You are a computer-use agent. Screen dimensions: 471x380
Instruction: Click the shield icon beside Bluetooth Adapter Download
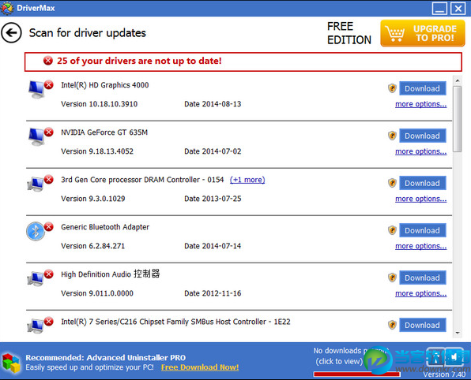[x=392, y=230]
